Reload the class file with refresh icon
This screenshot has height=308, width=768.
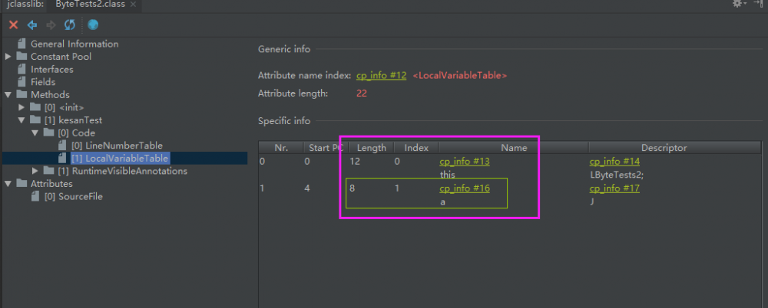coord(70,25)
